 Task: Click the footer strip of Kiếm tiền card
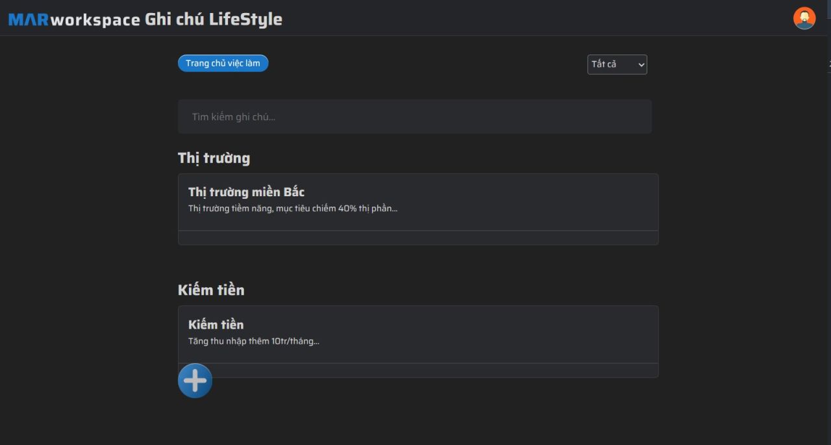(x=435, y=370)
